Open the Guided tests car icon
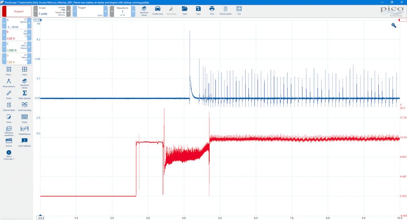 coord(157,11)
